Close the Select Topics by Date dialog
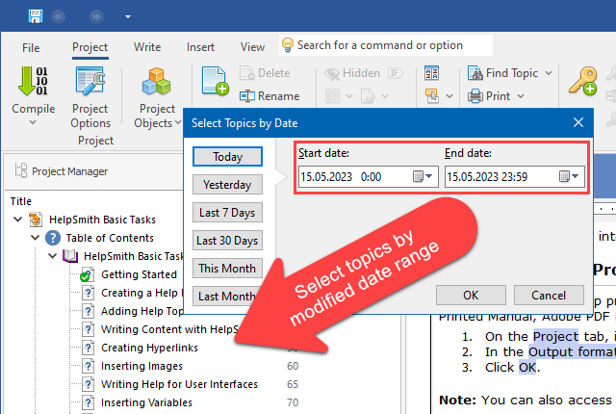 click(578, 122)
